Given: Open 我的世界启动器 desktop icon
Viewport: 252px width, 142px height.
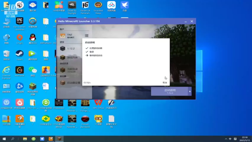Looking at the screenshot, I should [x=33, y=89].
